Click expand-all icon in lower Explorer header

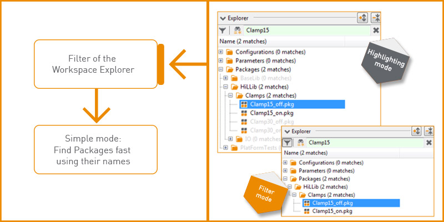[x=416, y=131]
